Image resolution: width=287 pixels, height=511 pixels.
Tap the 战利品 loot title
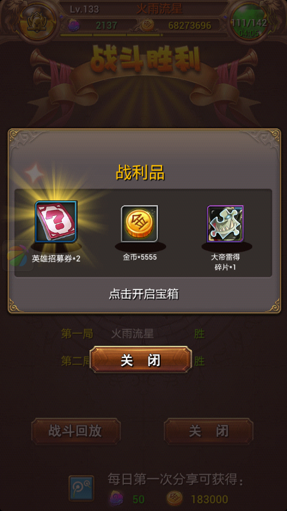pos(140,173)
